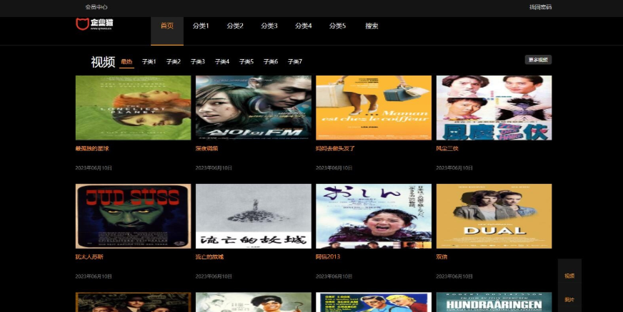Open the Jud Süss movie poster
623x312 pixels.
point(133,216)
